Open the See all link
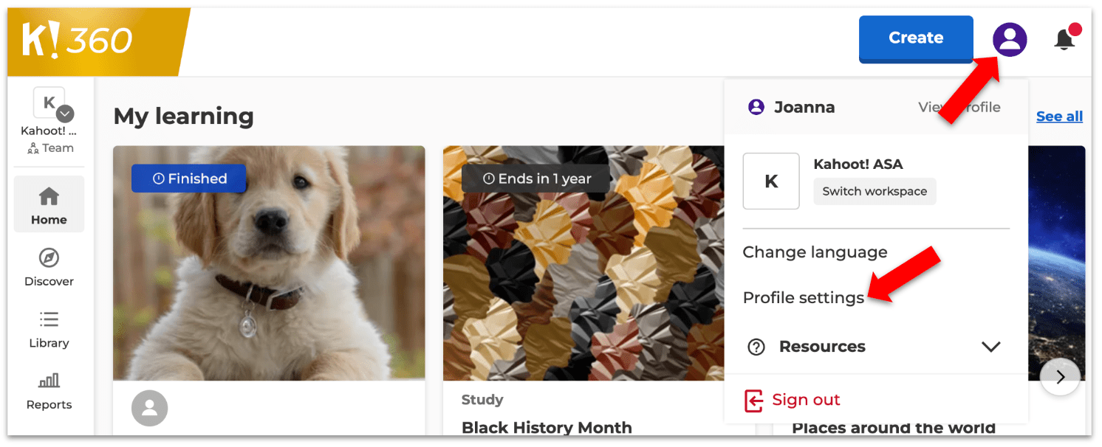The image size is (1102, 447). (x=1059, y=116)
